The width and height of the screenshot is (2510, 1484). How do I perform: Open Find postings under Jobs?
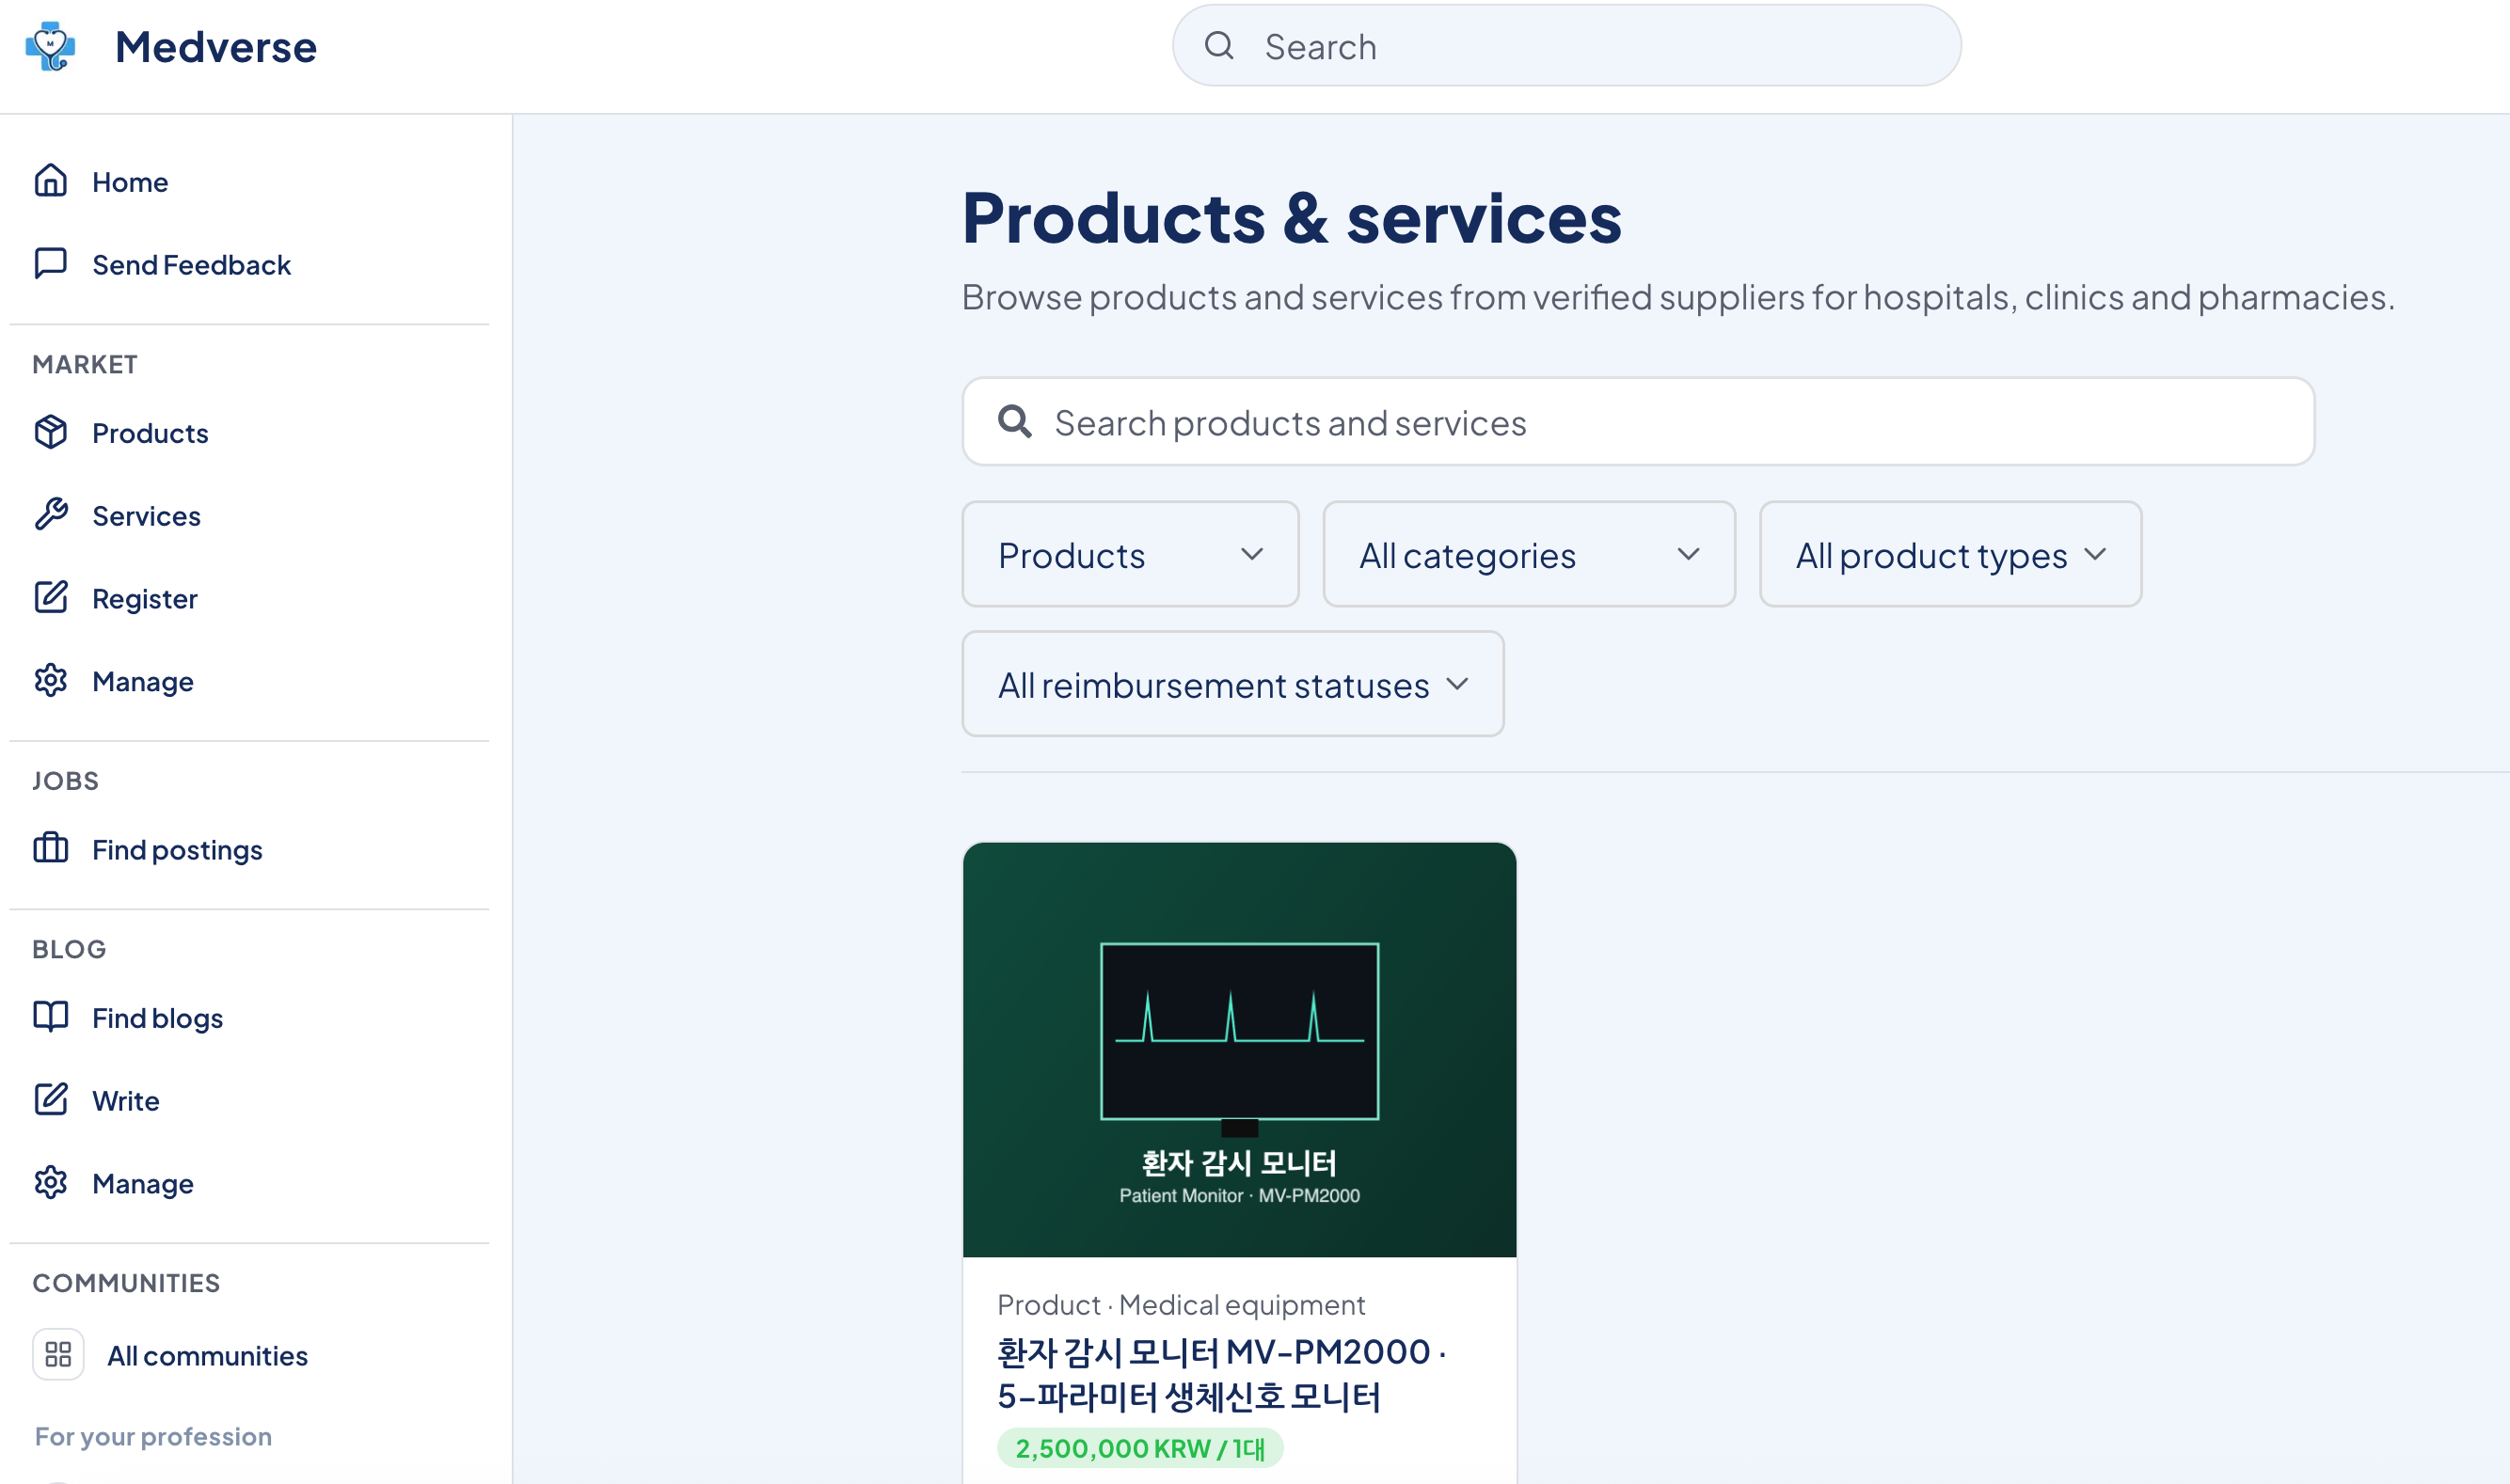[x=177, y=850]
